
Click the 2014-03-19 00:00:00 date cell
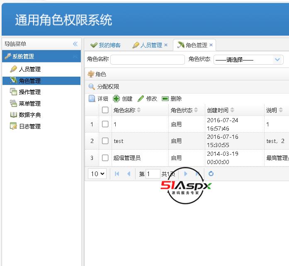[234, 158]
